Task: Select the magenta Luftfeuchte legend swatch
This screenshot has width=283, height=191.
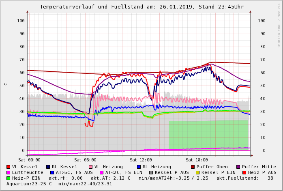Action: pyautogui.click(x=9, y=172)
